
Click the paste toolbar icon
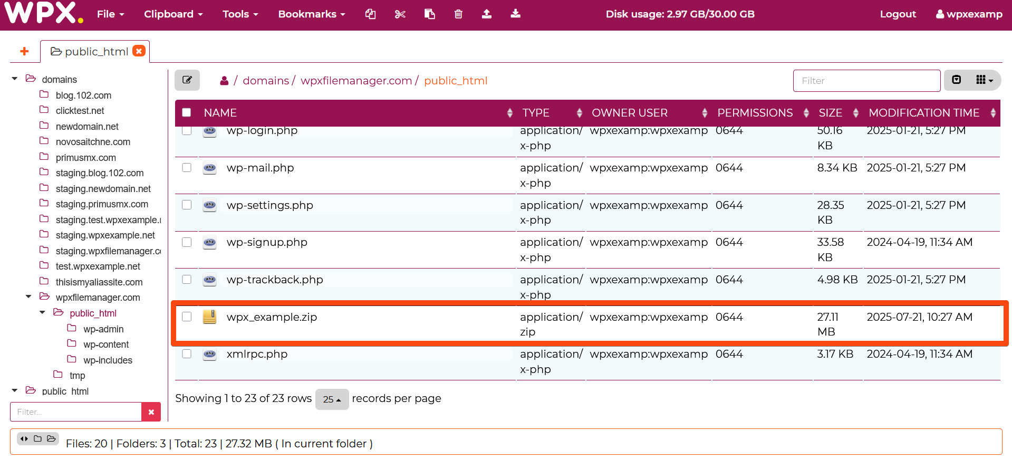(x=430, y=14)
